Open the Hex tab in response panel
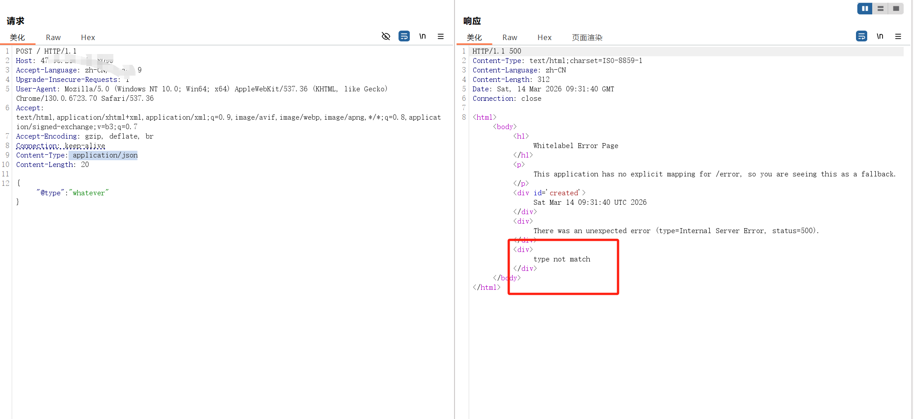 (544, 37)
